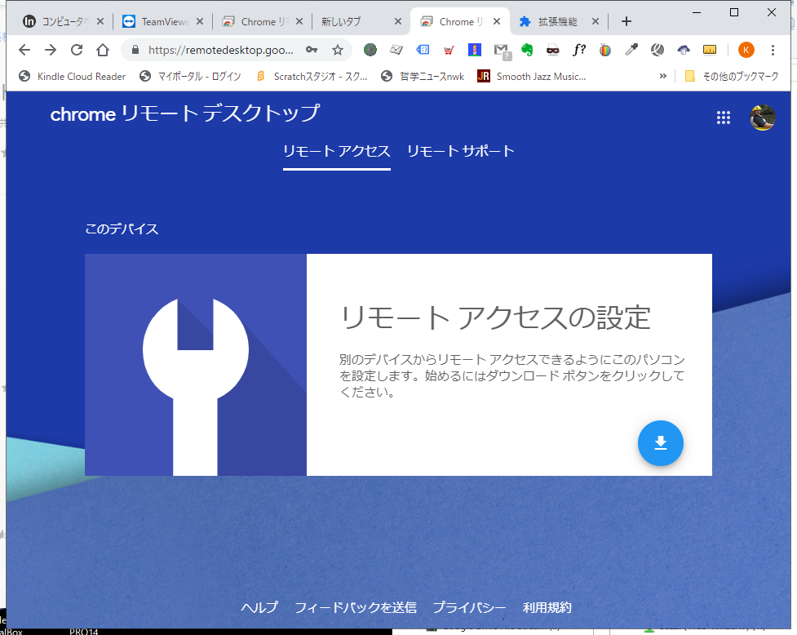Viewport: 797px width, 635px height.
Task: Open the Smooth Jazz Music bookmark
Action: tap(532, 76)
